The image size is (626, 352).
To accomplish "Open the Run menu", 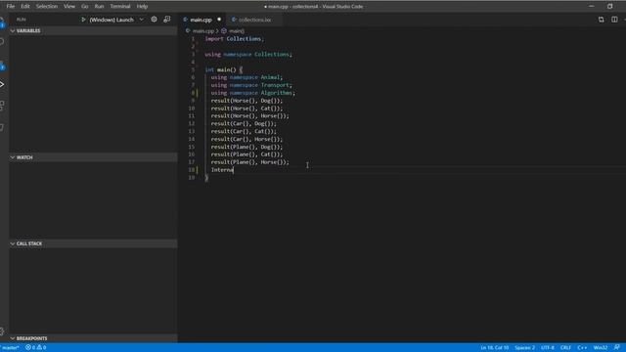I will (99, 7).
